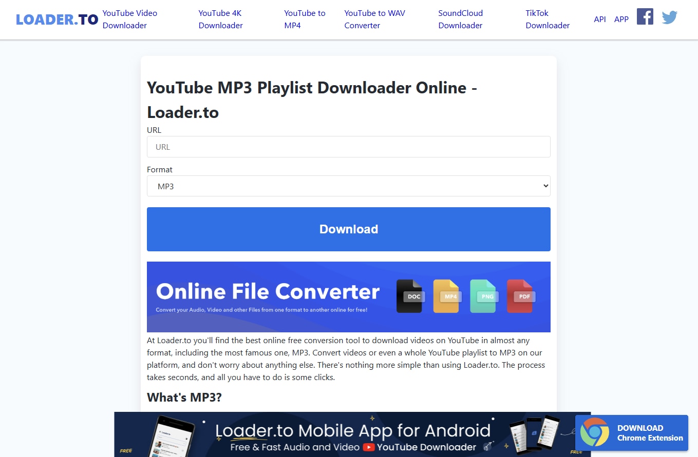Click the blue Download button
The image size is (698, 457).
[x=348, y=229]
